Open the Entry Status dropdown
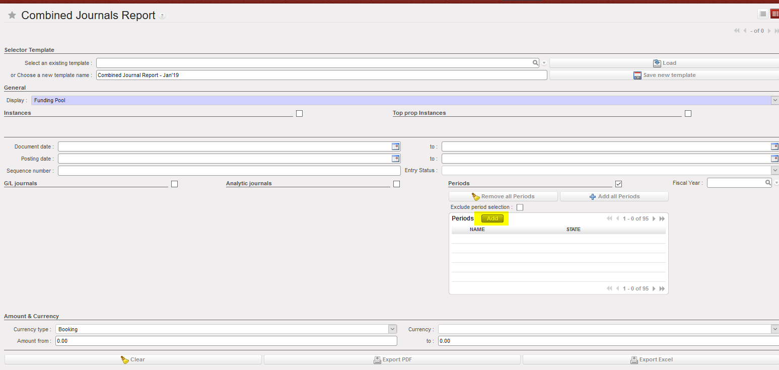This screenshot has width=779, height=370. [774, 171]
